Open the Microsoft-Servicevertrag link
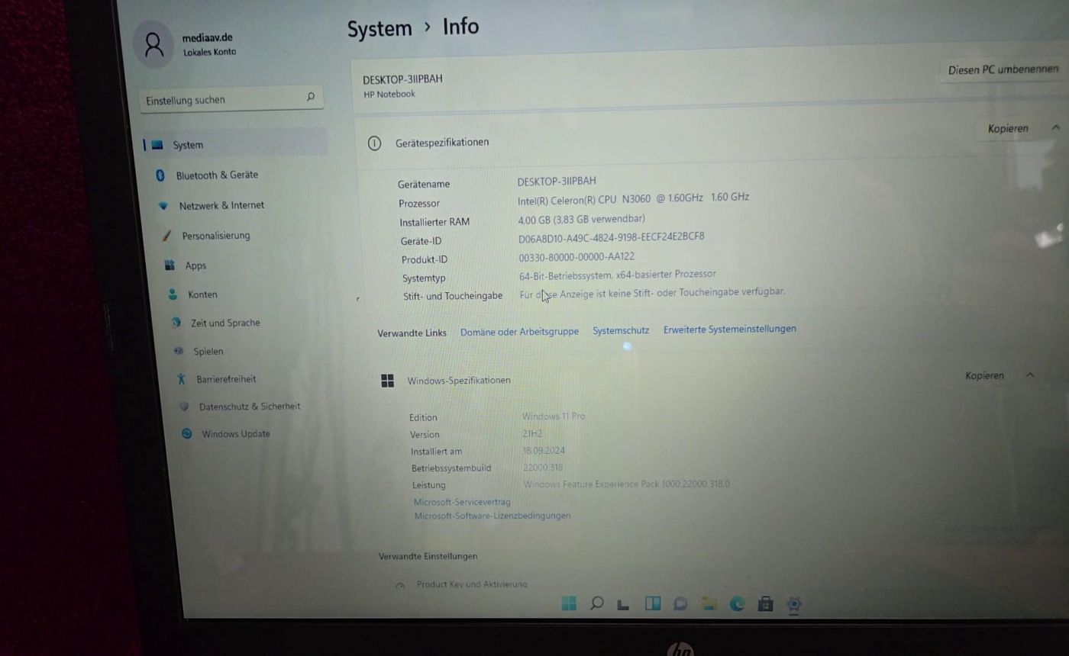The width and height of the screenshot is (1069, 656). (x=462, y=502)
